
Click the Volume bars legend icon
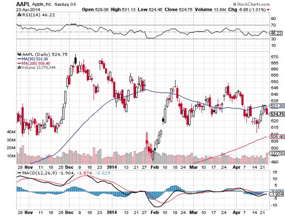click(19, 67)
